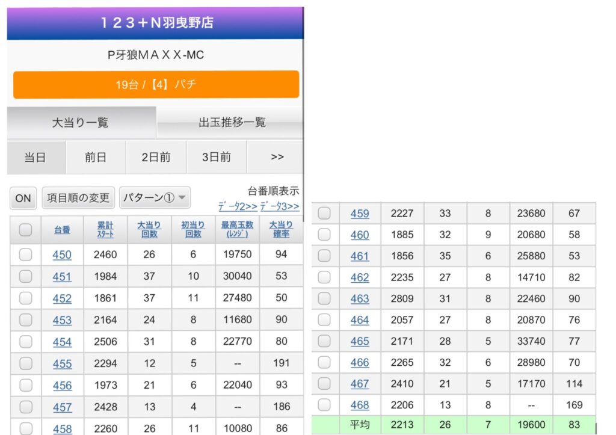Check the box for machine 468

(324, 405)
